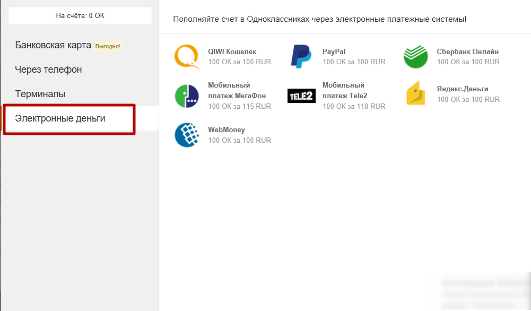This screenshot has height=311, width=531.
Task: Select the blue PayPal logo icon
Action: (301, 57)
